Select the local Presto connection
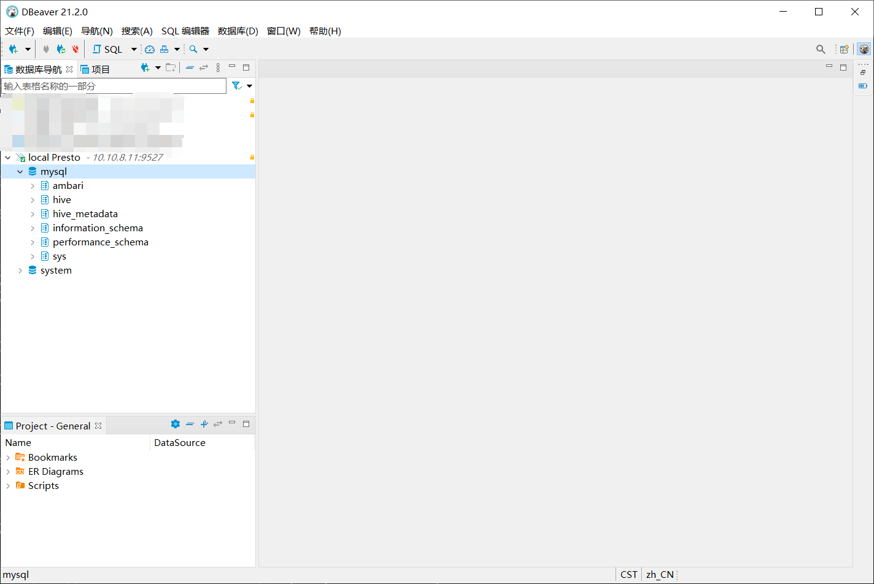Image resolution: width=874 pixels, height=584 pixels. [x=54, y=158]
